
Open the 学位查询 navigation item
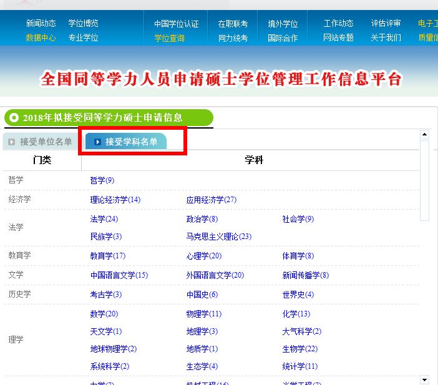(169, 38)
